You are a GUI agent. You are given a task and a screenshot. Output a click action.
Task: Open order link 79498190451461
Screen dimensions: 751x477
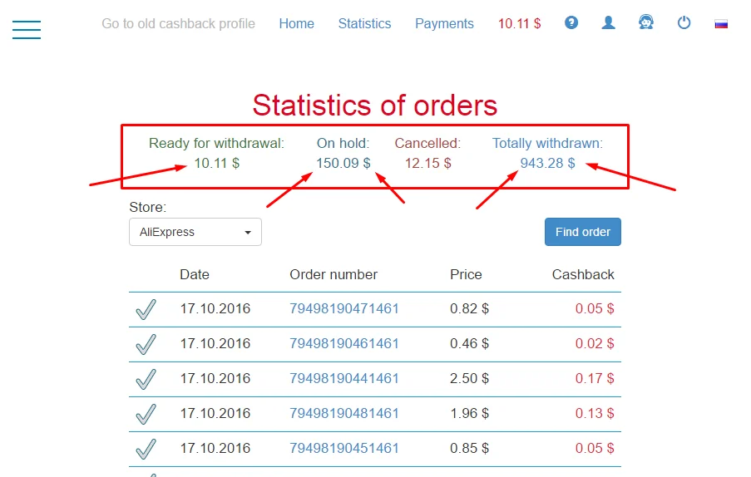coord(343,448)
